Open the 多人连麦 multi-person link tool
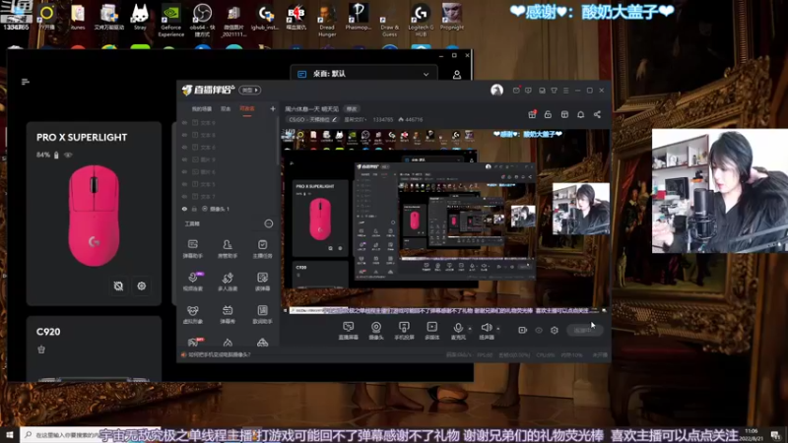This screenshot has width=788, height=443. click(x=228, y=282)
